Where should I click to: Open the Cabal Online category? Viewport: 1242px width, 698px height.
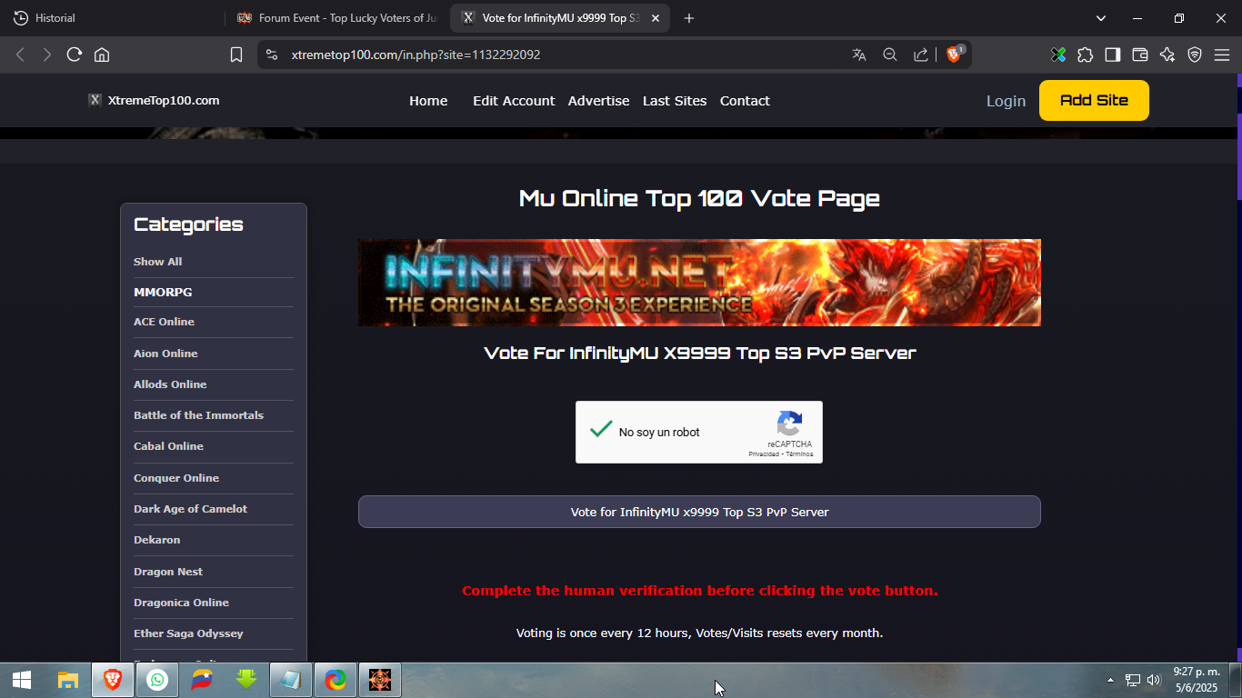tap(168, 446)
